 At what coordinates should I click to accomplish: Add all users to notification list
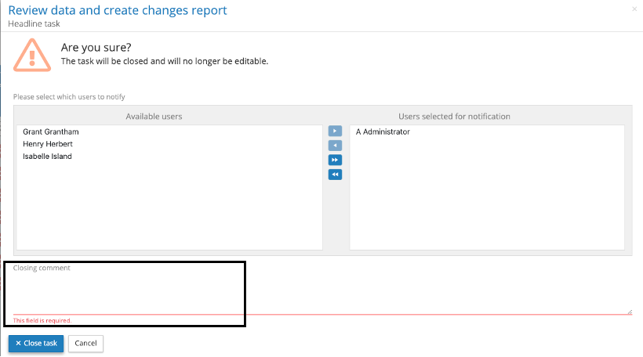point(335,160)
